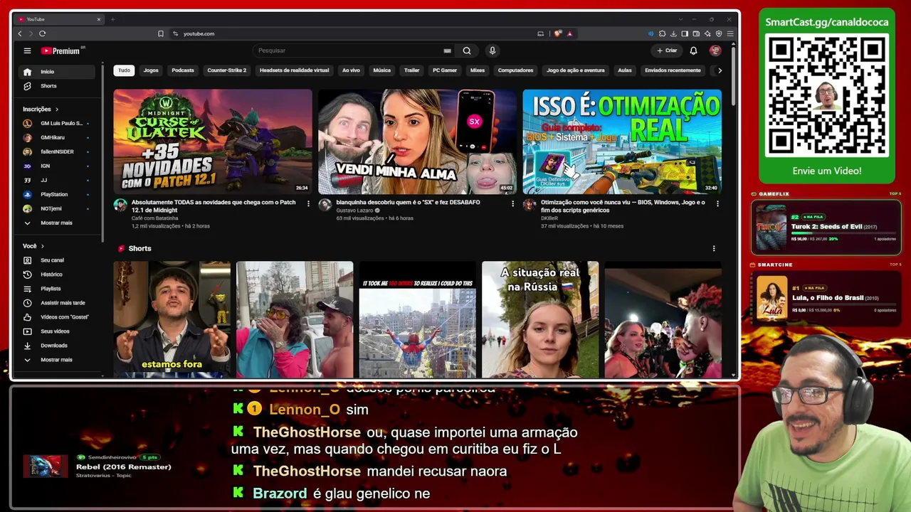Open Playlists in the sidebar
Viewport: 911px width, 512px height.
(57, 289)
